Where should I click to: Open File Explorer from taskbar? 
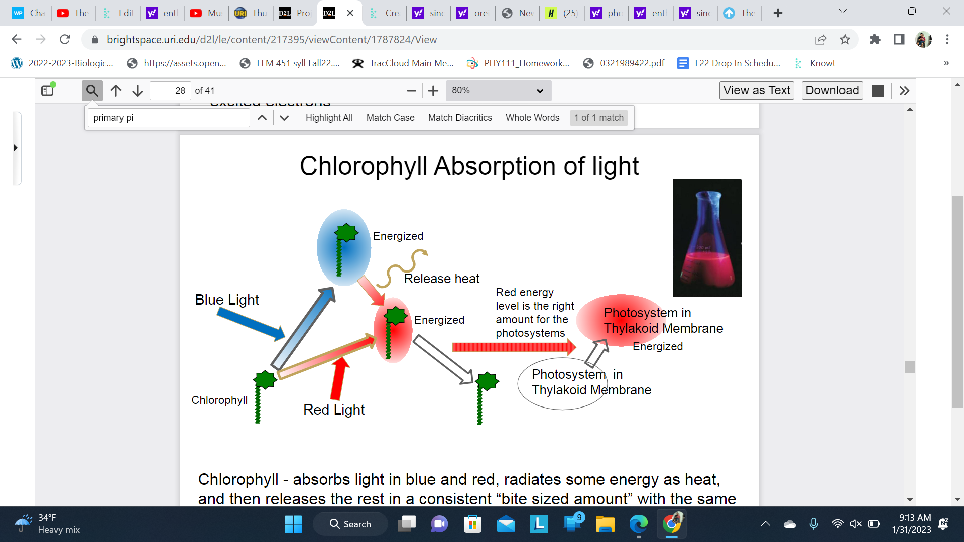(605, 524)
